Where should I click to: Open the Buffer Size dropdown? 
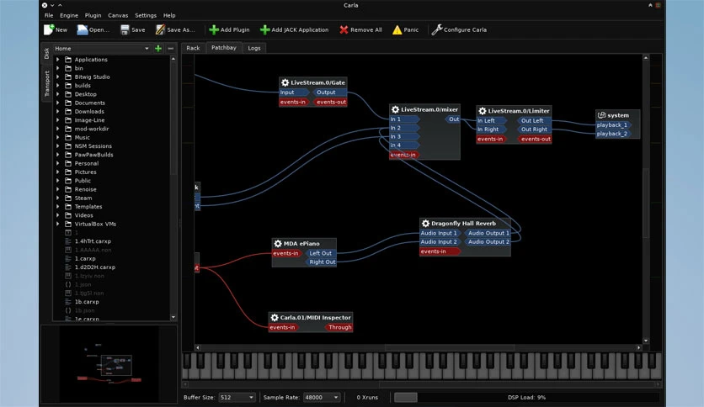coord(237,397)
